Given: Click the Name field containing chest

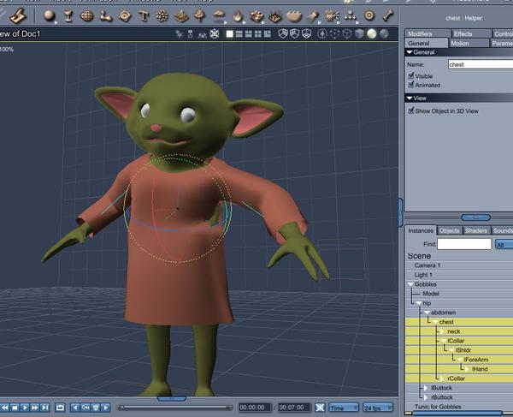Looking at the screenshot, I should point(481,64).
